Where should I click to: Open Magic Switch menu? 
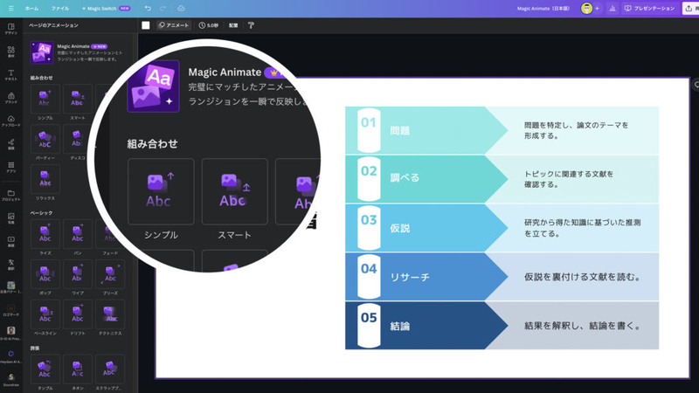click(106, 9)
